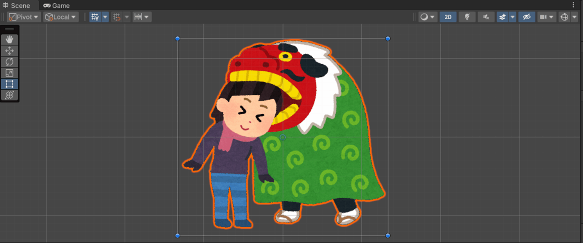Open grid visibility settings dropdown arrow
583x243 pixels.
tap(105, 17)
